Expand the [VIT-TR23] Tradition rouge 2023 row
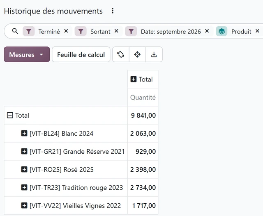 point(24,187)
